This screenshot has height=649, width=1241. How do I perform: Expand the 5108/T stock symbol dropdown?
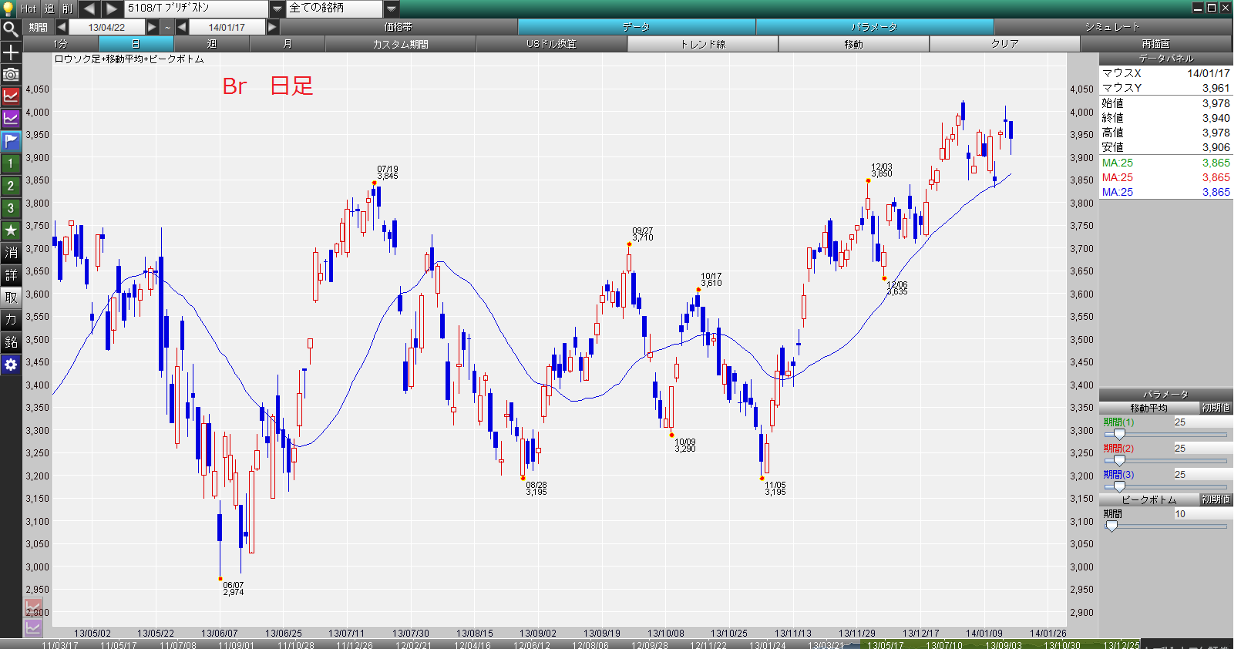click(x=277, y=8)
